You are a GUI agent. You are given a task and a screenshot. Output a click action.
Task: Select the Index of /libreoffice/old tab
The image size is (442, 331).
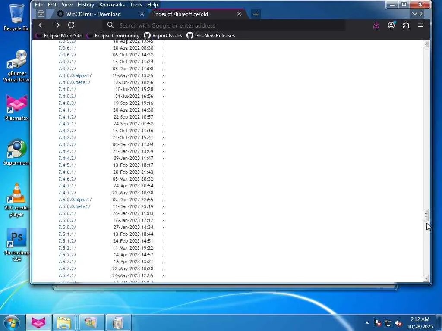pyautogui.click(x=181, y=14)
